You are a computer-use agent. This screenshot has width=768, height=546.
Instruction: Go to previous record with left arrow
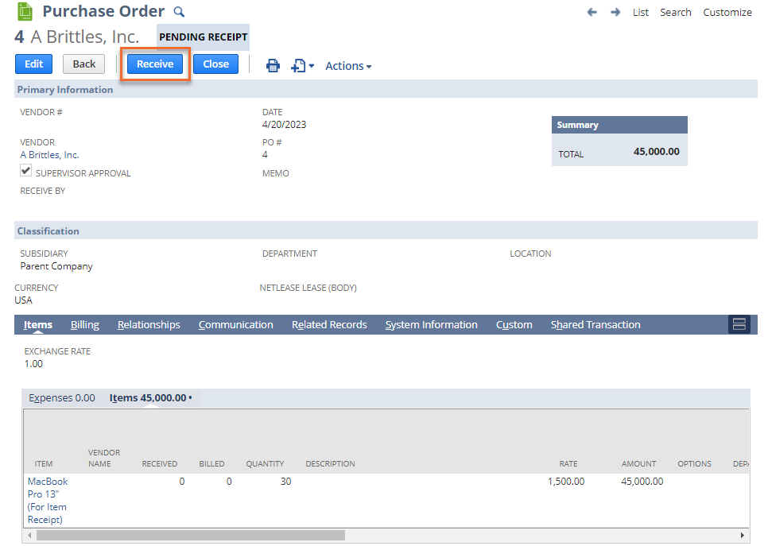tap(592, 13)
